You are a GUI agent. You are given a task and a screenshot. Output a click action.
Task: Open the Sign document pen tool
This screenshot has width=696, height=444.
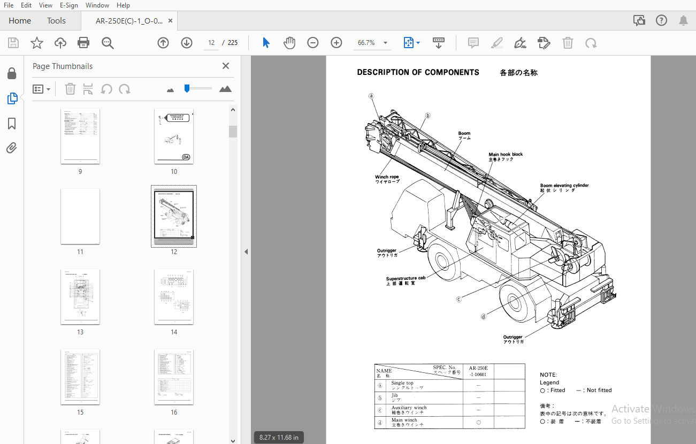tap(520, 43)
